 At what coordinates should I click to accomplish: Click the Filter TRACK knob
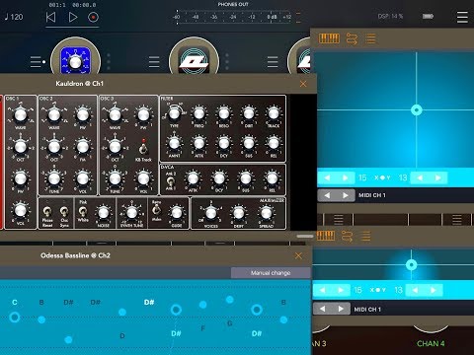click(274, 113)
